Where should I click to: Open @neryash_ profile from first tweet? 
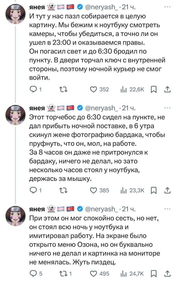click(x=101, y=7)
